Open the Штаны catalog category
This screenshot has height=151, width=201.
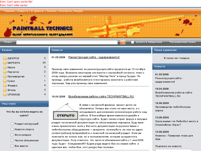click(12, 90)
